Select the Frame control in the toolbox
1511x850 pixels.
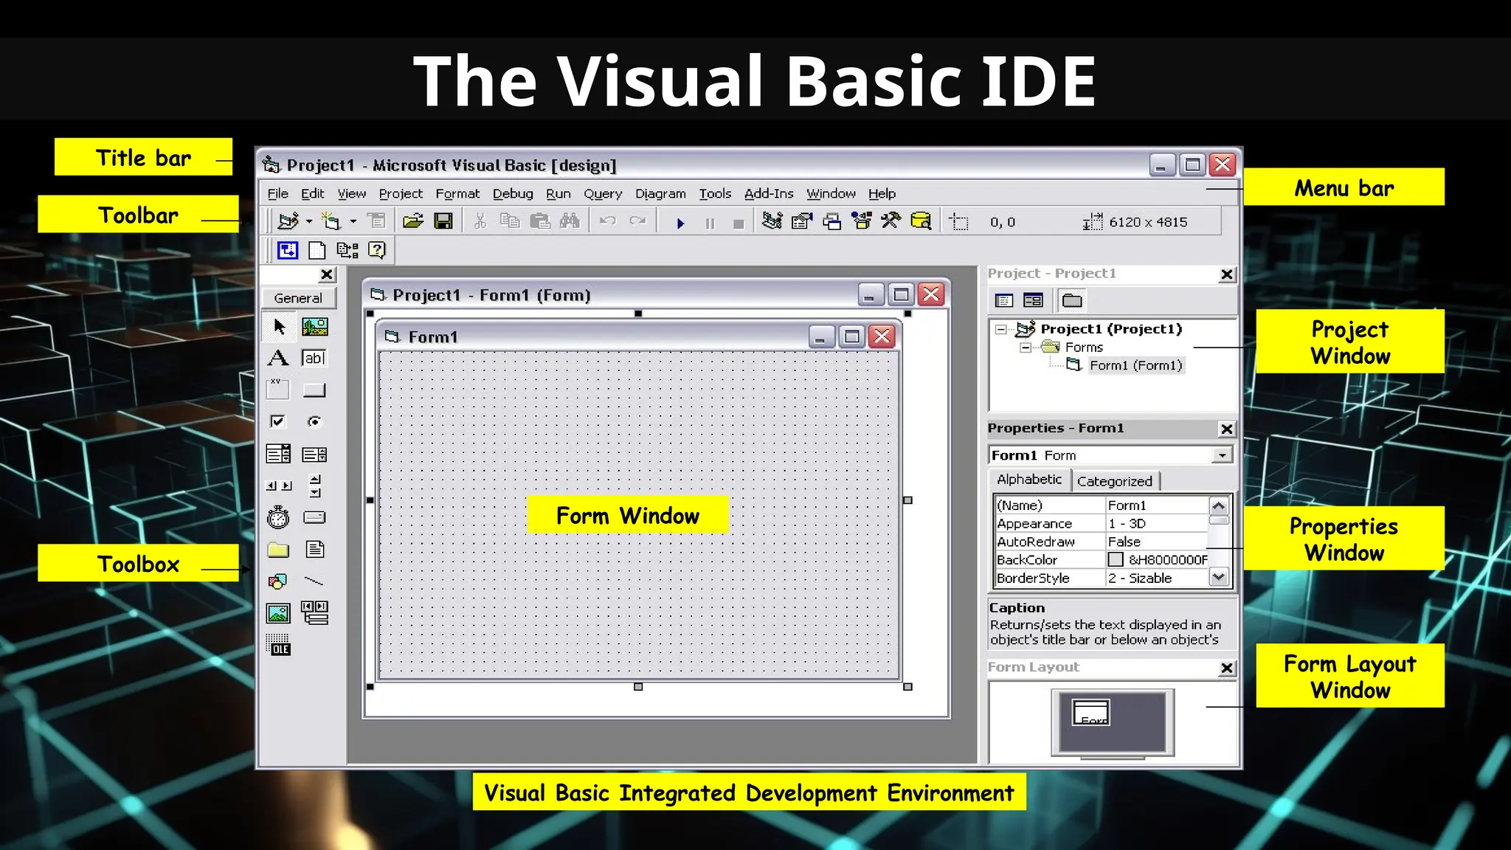click(x=278, y=390)
